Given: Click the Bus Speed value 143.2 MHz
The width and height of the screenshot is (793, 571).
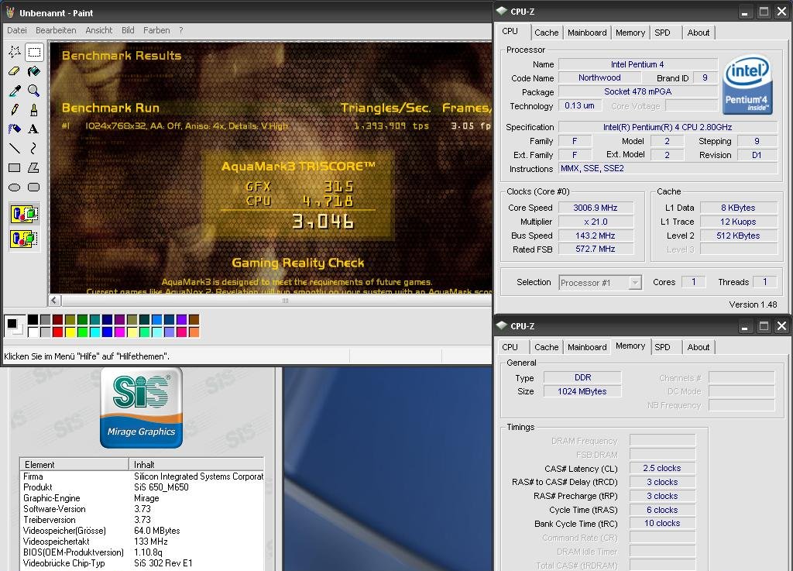Looking at the screenshot, I should coord(596,236).
